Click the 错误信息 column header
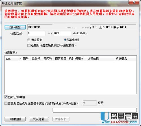 [100, 59]
